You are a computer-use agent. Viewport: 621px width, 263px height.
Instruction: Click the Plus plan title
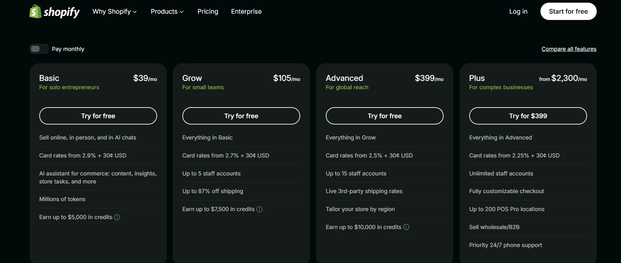click(477, 78)
